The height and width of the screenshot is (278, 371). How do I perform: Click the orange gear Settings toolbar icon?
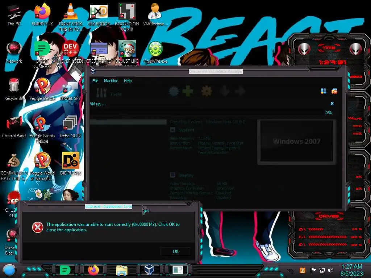pos(206,91)
